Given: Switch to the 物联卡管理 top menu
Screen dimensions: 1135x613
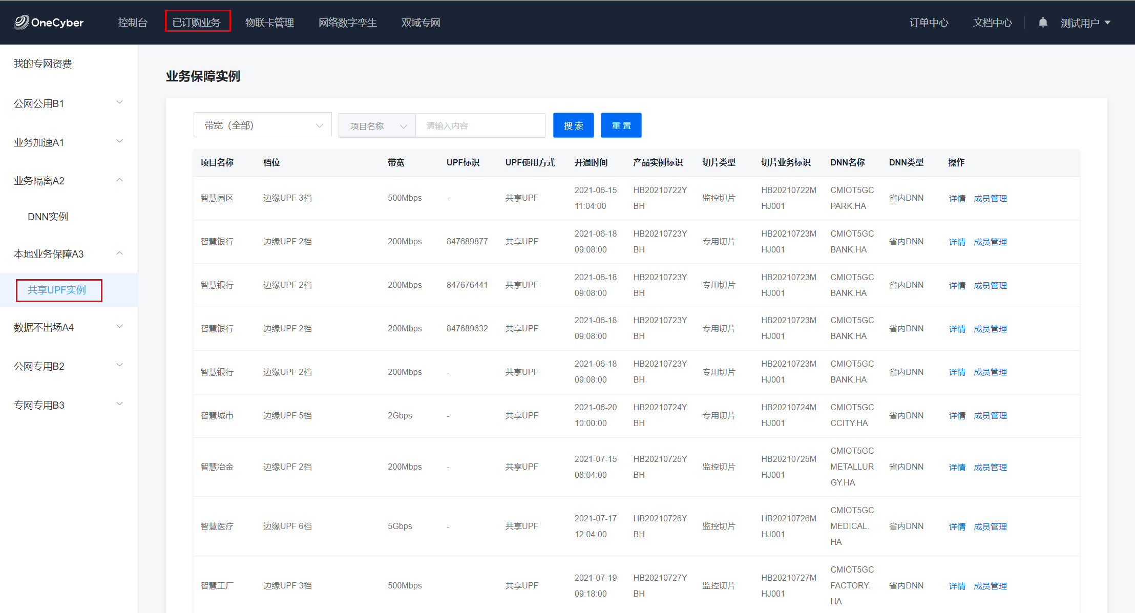Looking at the screenshot, I should [x=269, y=23].
